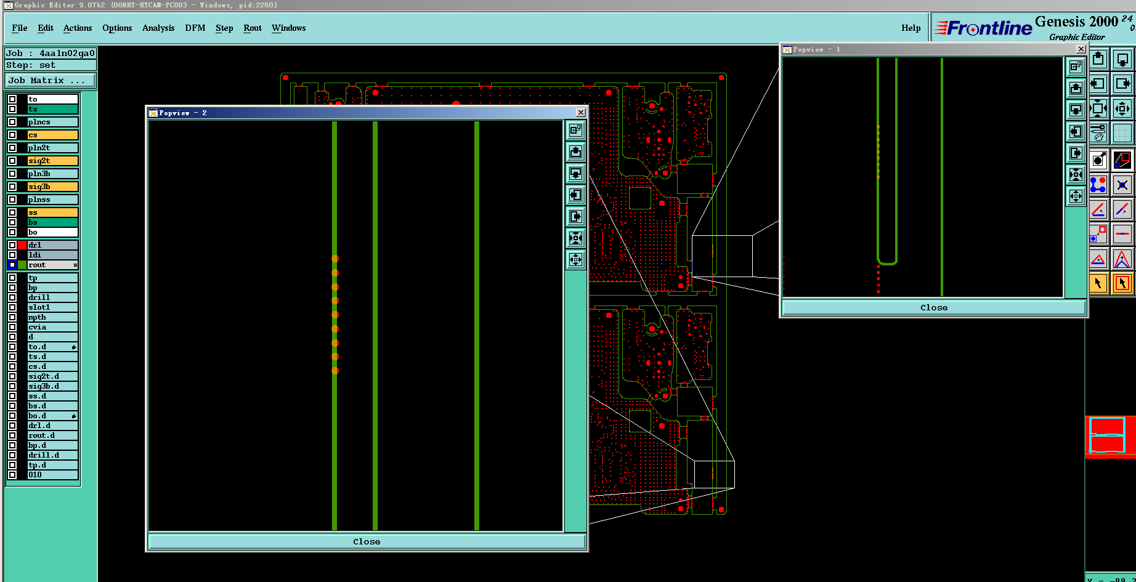This screenshot has height=582, width=1136.
Task: Open the File menu
Action: point(20,28)
